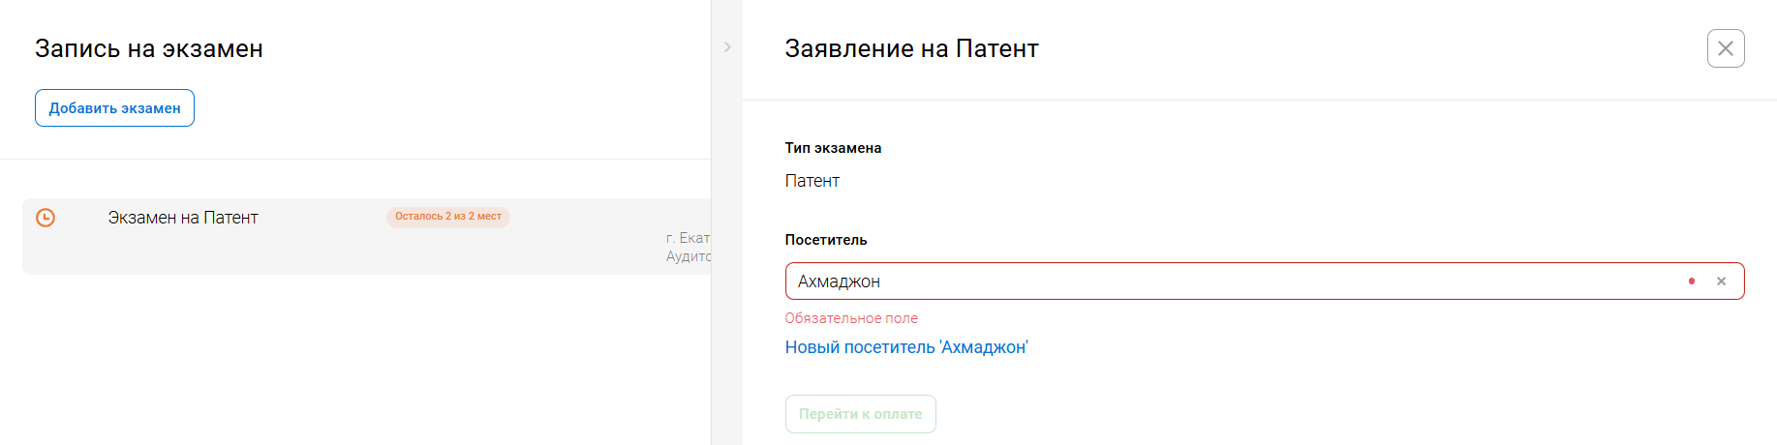Select the Патент exam type value
This screenshot has height=445, width=1777.
click(812, 181)
